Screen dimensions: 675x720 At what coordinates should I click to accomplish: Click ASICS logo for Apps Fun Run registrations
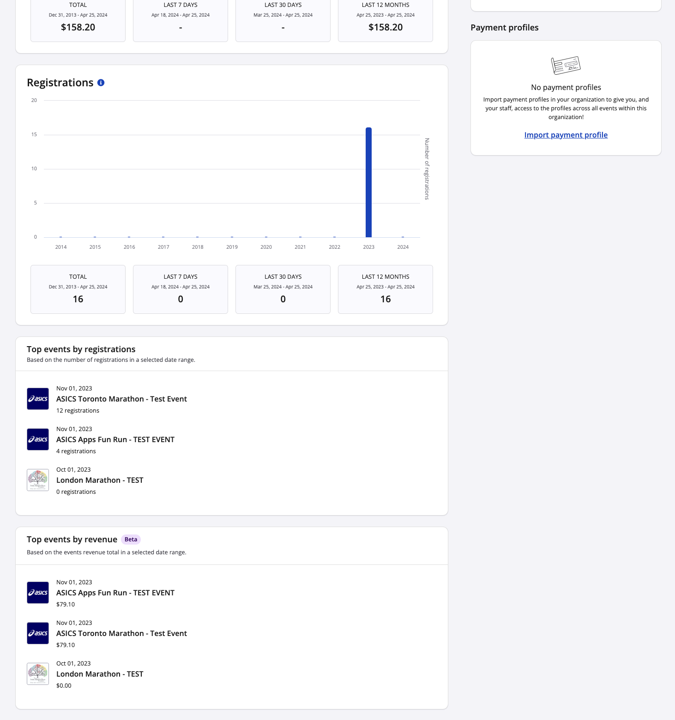pyautogui.click(x=38, y=439)
